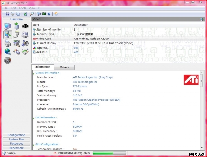Select the Number of monitor row
Screen dimensions: 207x157
pyautogui.click(x=118, y=29)
